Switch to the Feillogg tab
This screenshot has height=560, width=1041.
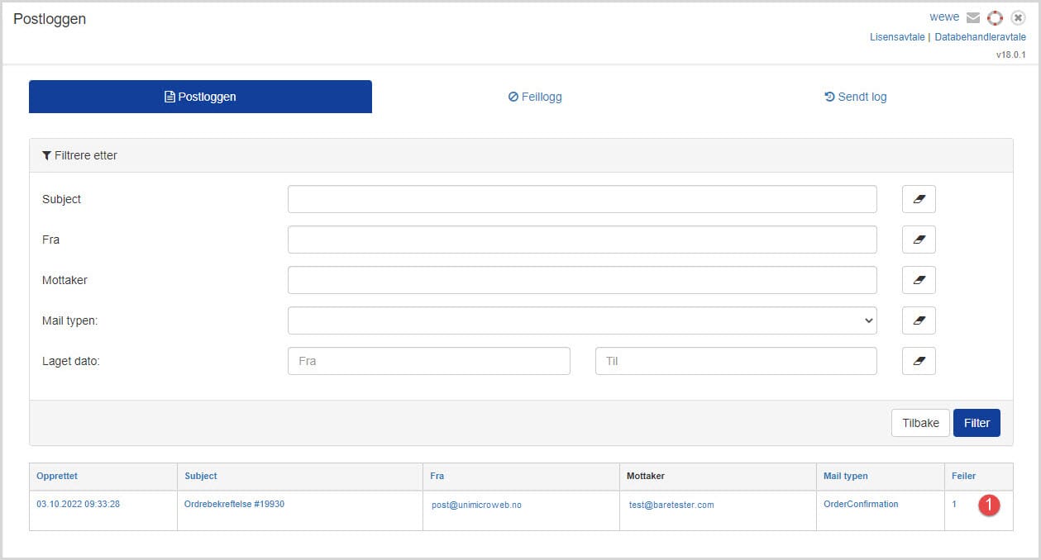[535, 97]
